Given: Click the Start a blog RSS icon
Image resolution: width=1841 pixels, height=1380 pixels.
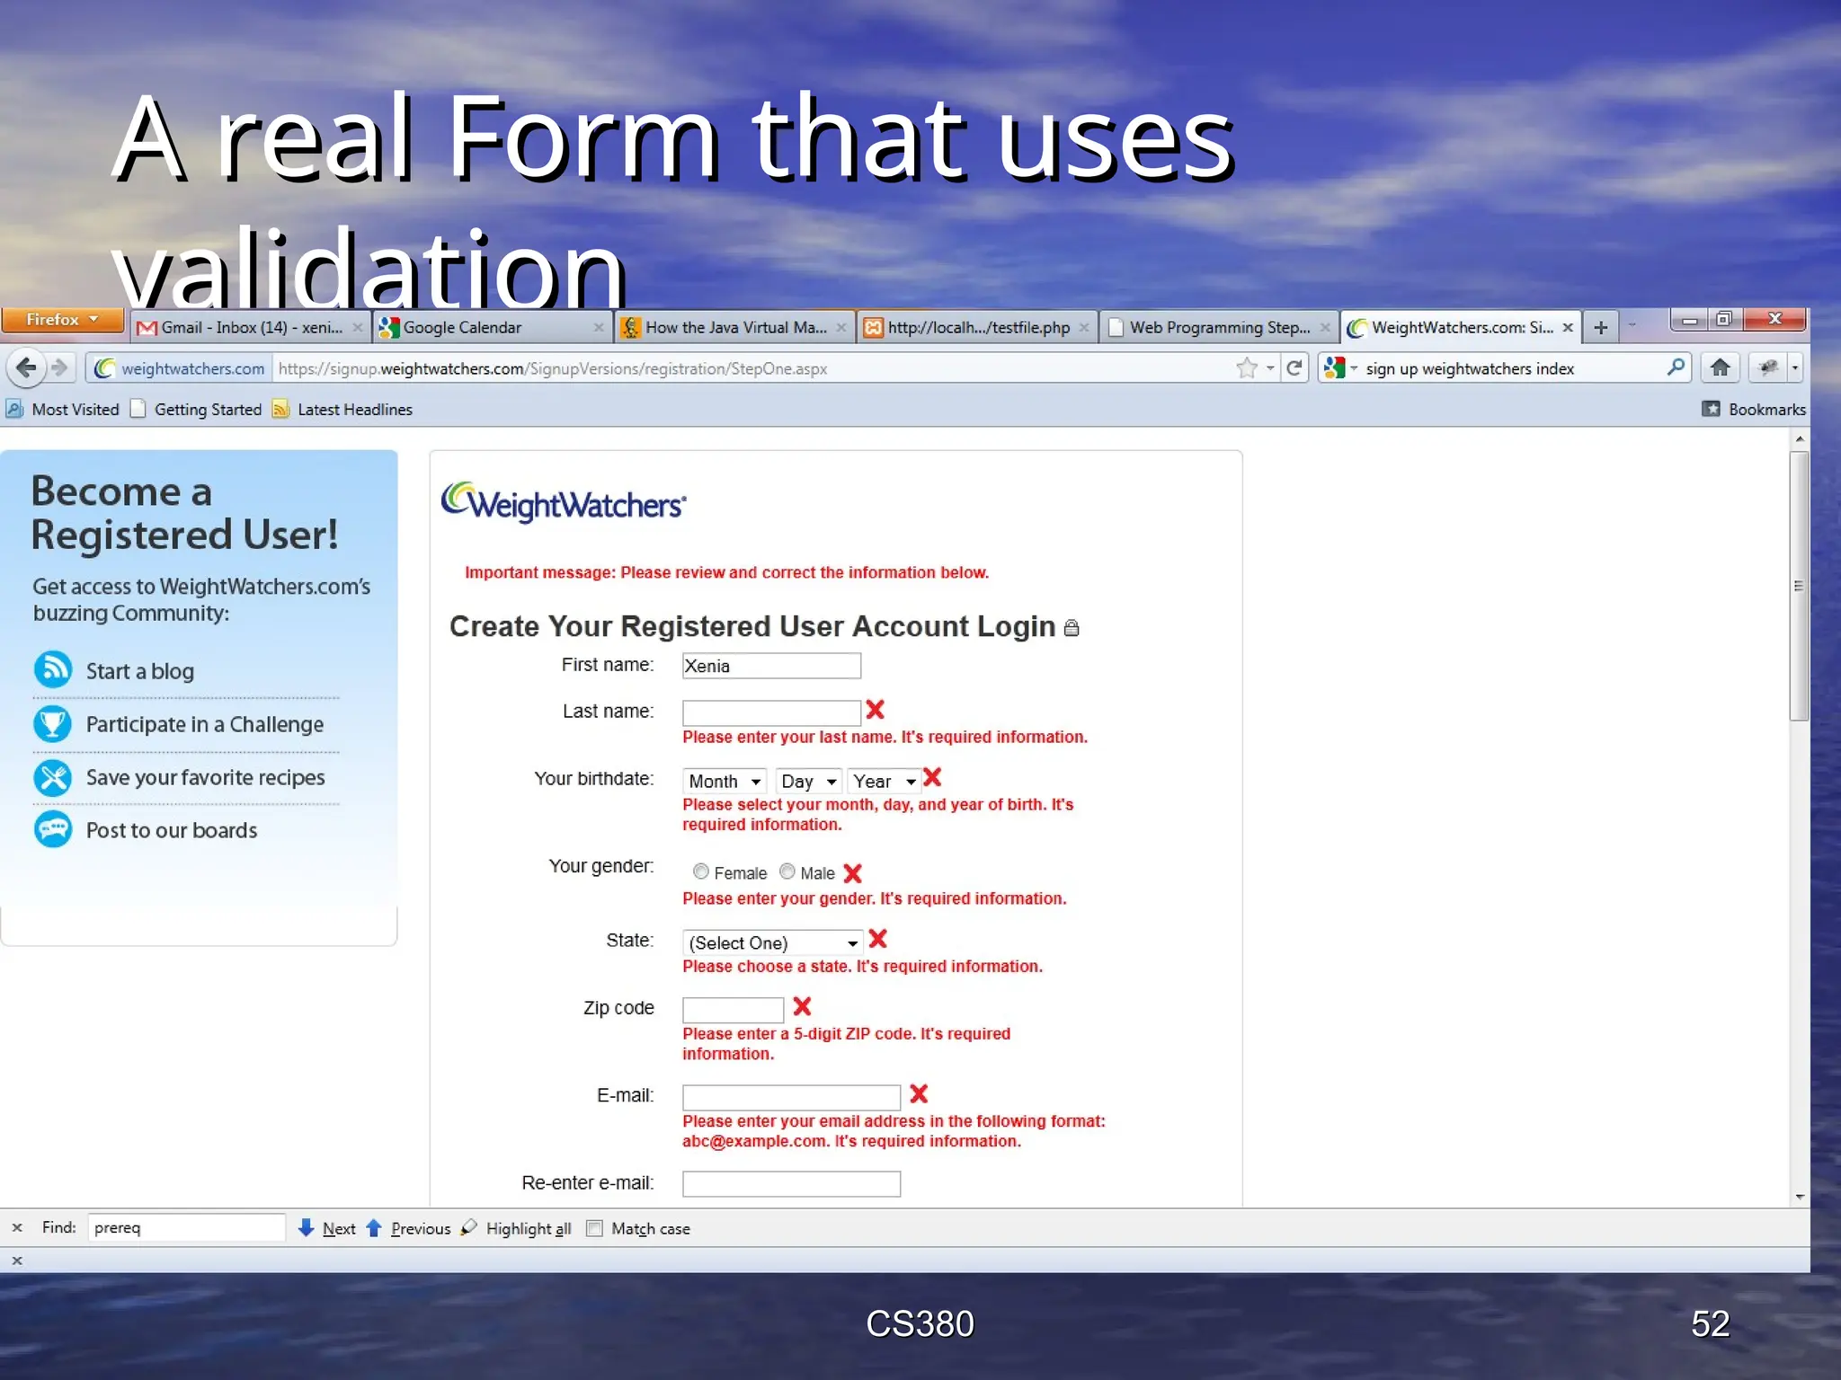Looking at the screenshot, I should (53, 670).
